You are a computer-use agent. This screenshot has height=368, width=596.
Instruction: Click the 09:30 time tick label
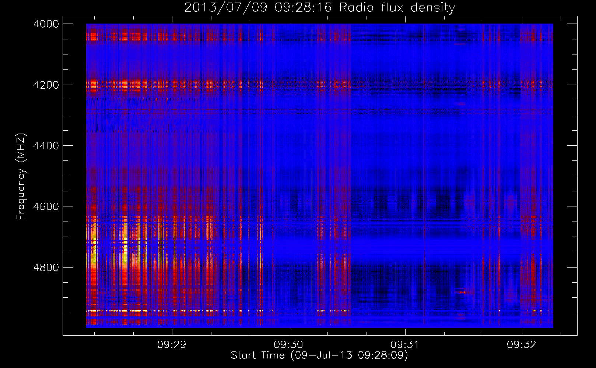coord(288,345)
